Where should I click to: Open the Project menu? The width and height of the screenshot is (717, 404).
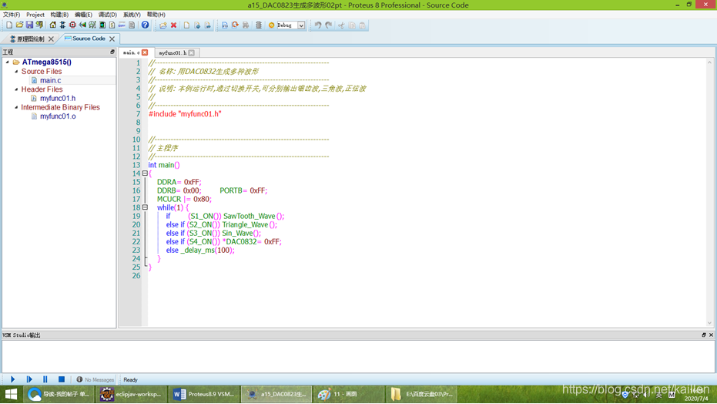(x=35, y=15)
